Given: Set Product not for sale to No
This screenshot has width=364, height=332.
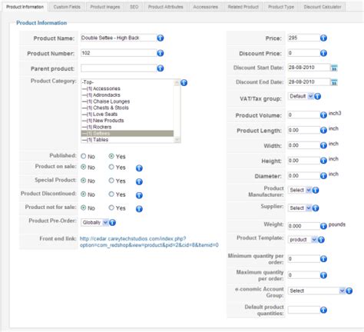Looking at the screenshot, I should point(84,207).
